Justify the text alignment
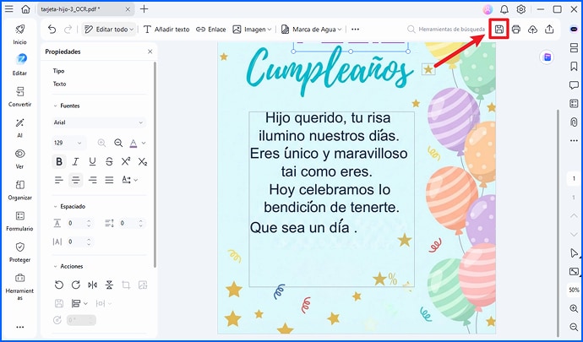 [x=109, y=180]
